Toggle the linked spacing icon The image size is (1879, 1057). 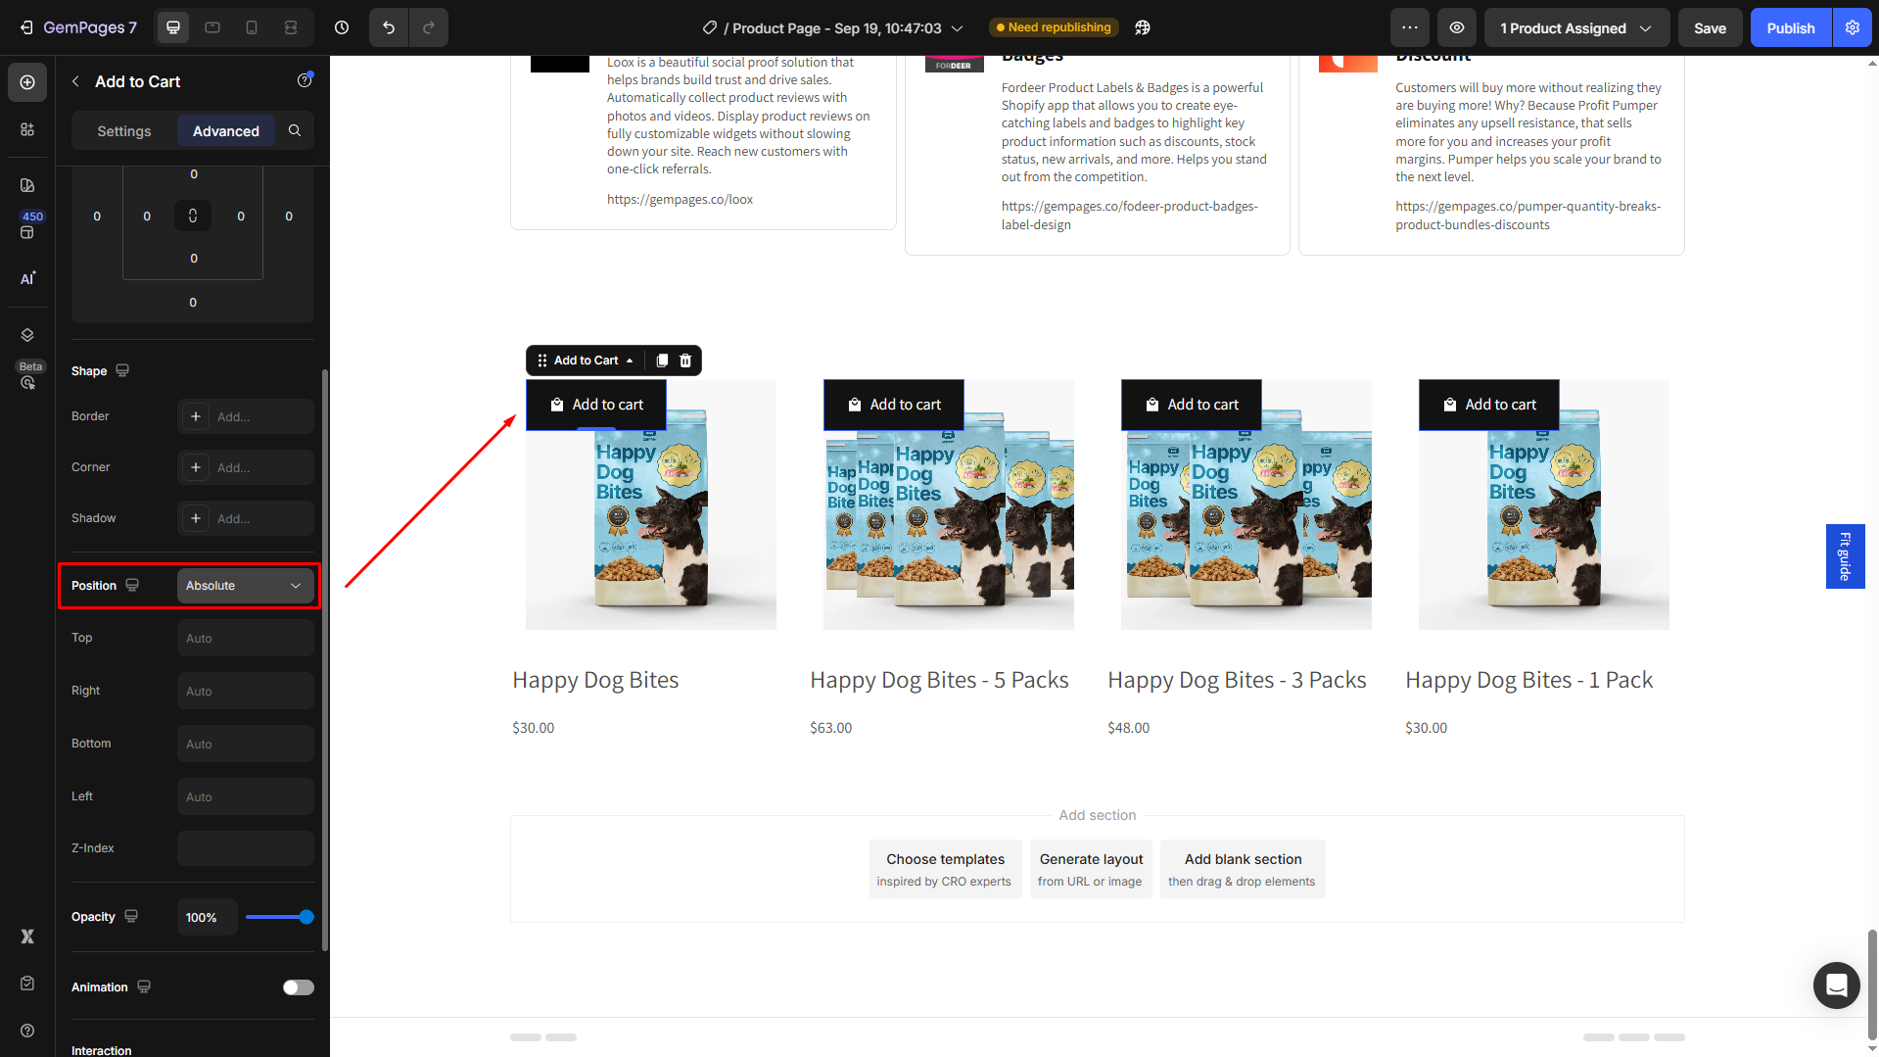click(193, 216)
